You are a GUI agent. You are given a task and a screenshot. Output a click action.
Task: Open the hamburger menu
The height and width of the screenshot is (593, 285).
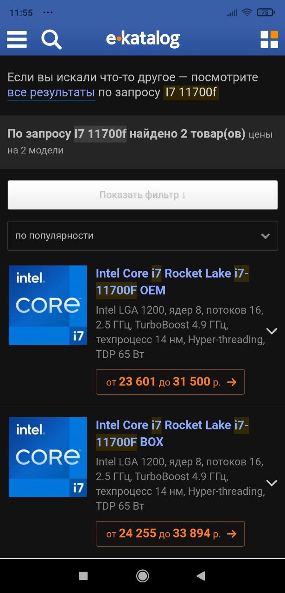coord(17,39)
